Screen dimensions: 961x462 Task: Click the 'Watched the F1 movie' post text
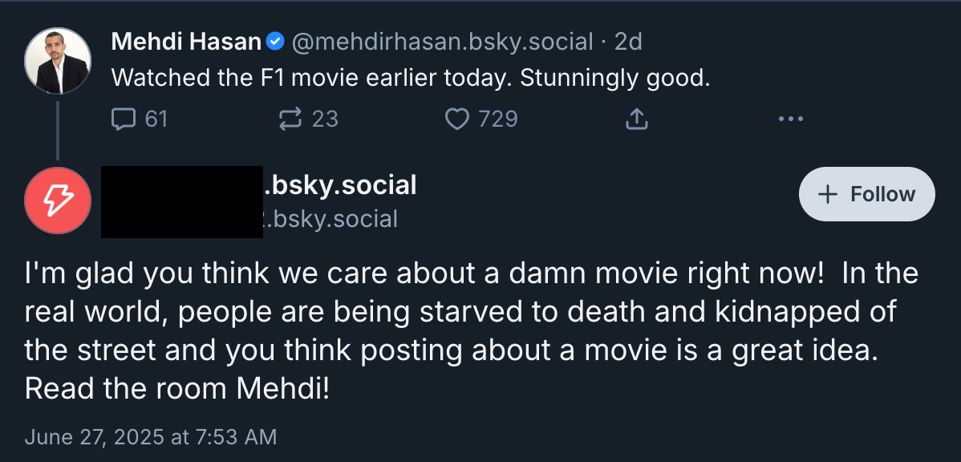click(411, 78)
